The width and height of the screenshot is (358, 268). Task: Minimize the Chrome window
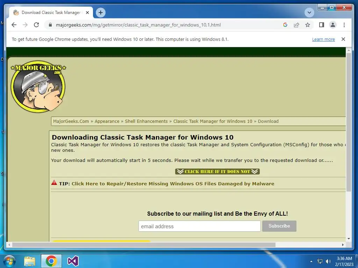coord(322,8)
